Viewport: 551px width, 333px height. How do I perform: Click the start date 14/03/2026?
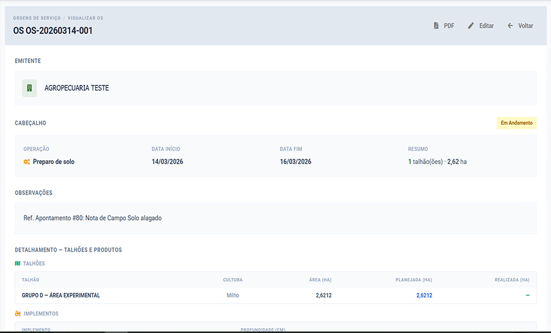tap(167, 162)
